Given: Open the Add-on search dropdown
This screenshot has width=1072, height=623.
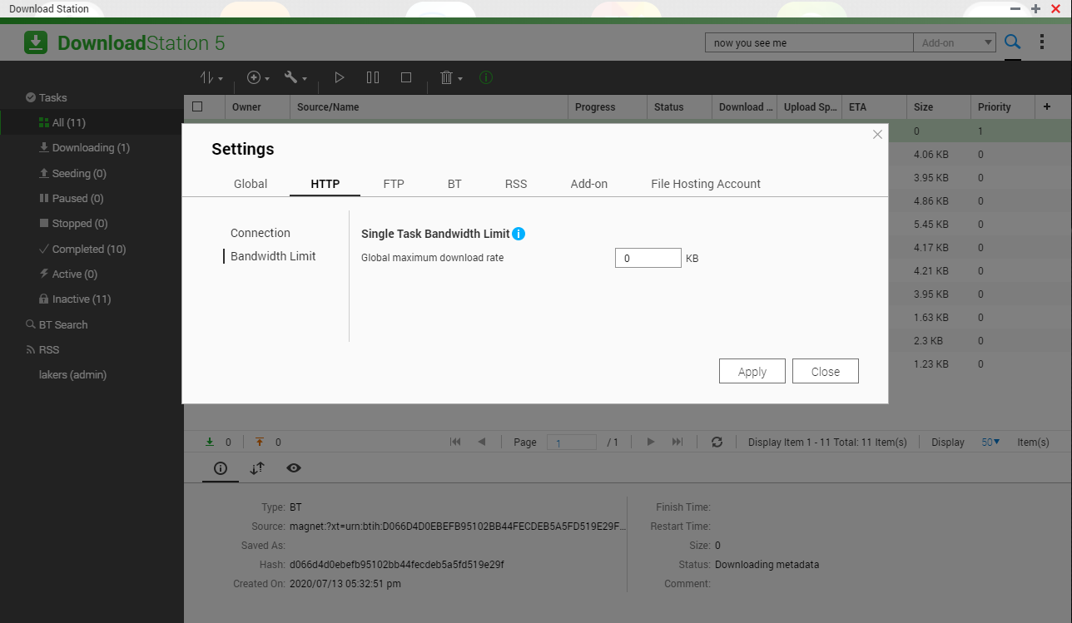Looking at the screenshot, I should tap(955, 42).
